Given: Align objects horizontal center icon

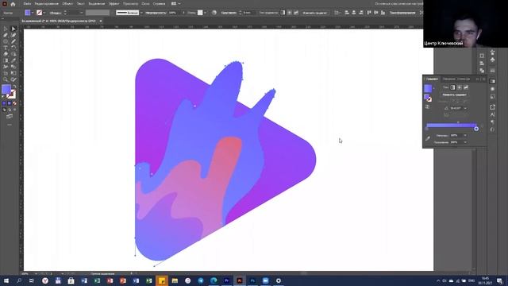Looking at the screenshot, I should pos(354,13).
